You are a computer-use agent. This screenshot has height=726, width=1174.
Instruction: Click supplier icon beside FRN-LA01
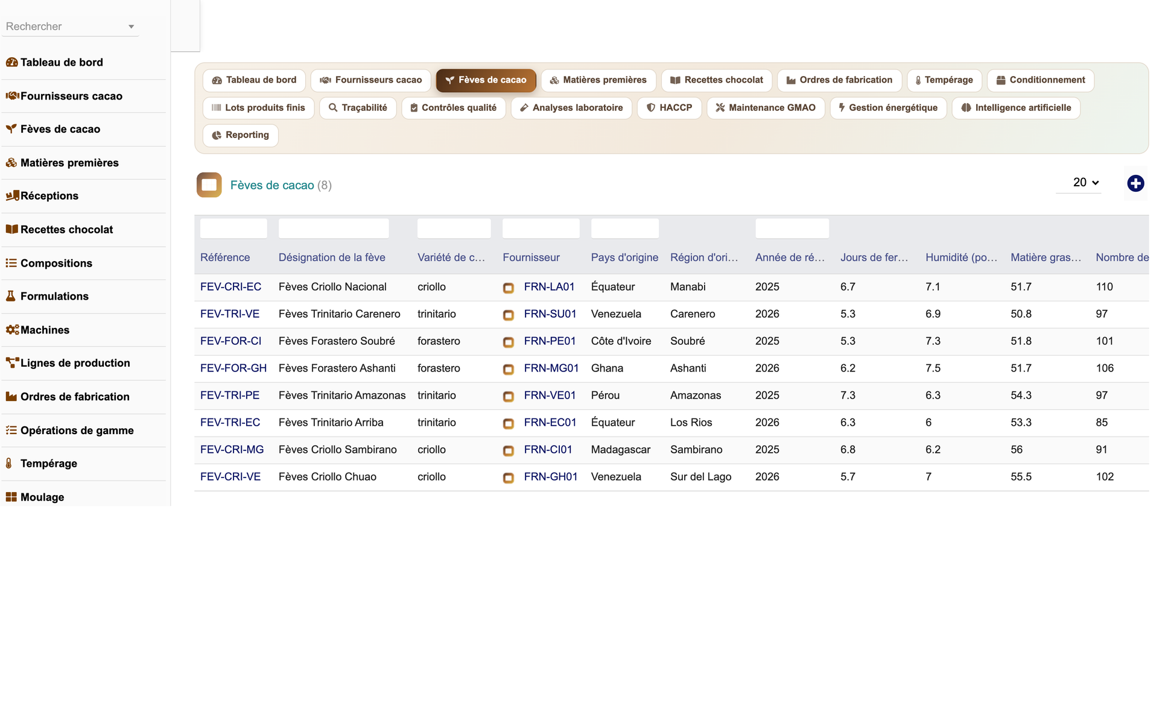[x=509, y=288]
